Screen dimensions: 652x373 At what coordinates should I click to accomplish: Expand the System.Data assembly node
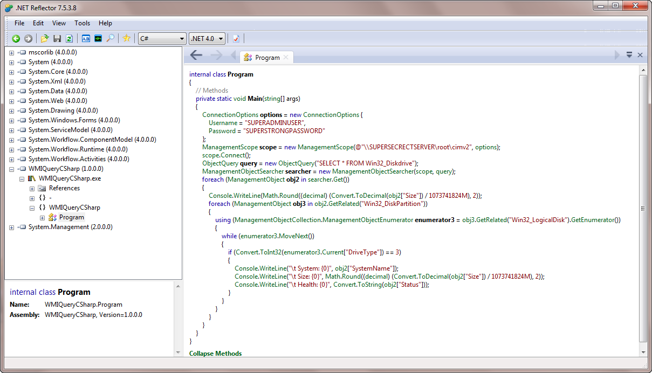11,91
